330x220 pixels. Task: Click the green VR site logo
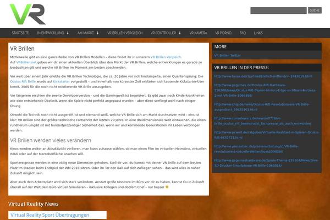pos(28,14)
